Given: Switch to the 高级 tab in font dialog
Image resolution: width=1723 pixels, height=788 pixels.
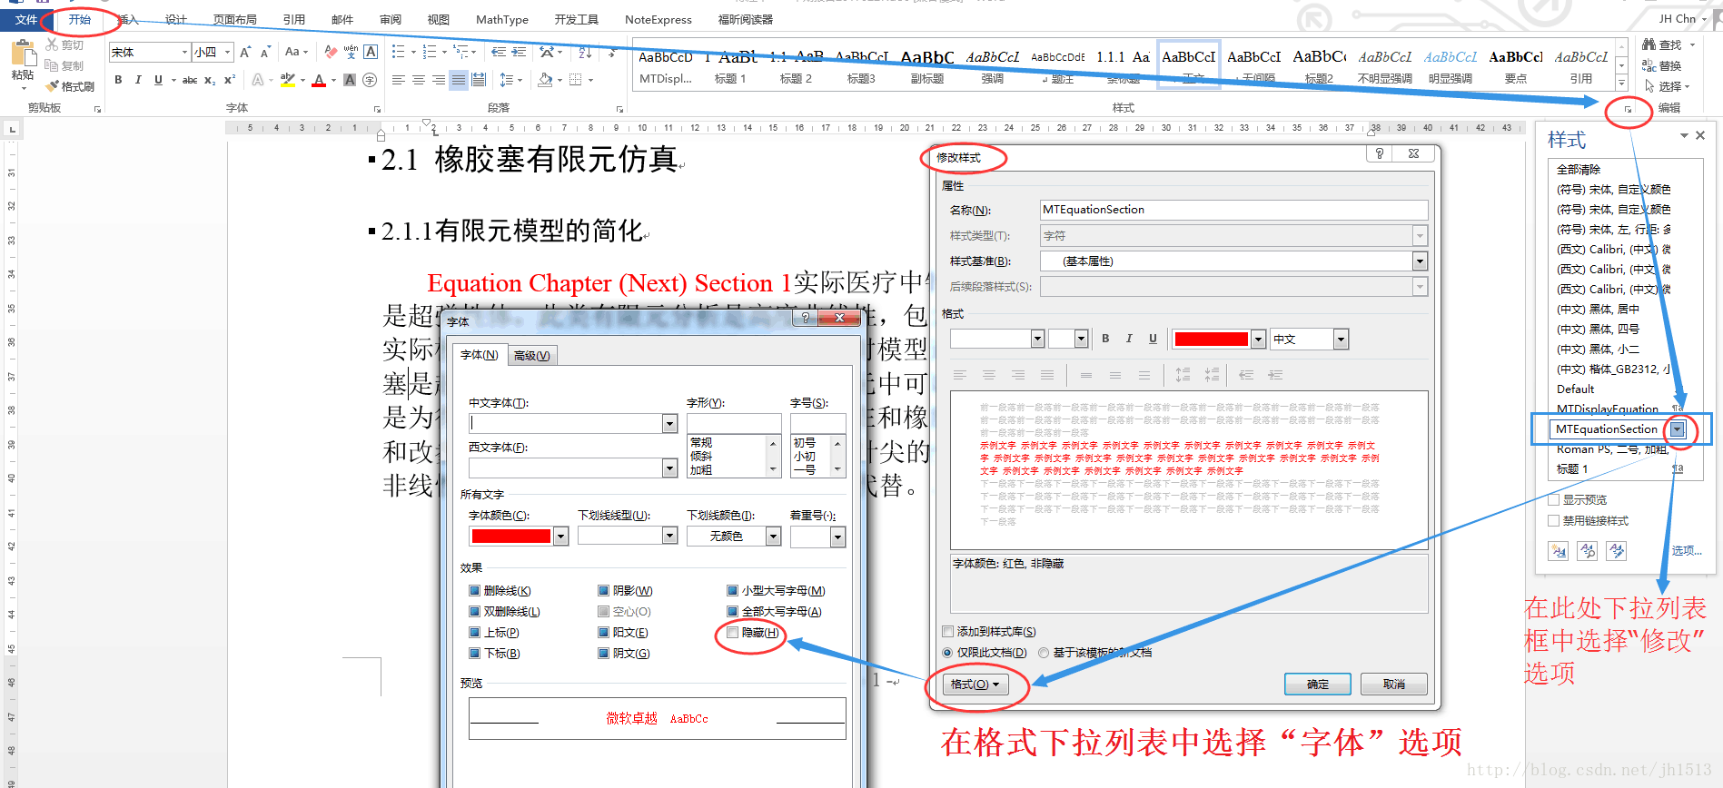Looking at the screenshot, I should pyautogui.click(x=531, y=355).
